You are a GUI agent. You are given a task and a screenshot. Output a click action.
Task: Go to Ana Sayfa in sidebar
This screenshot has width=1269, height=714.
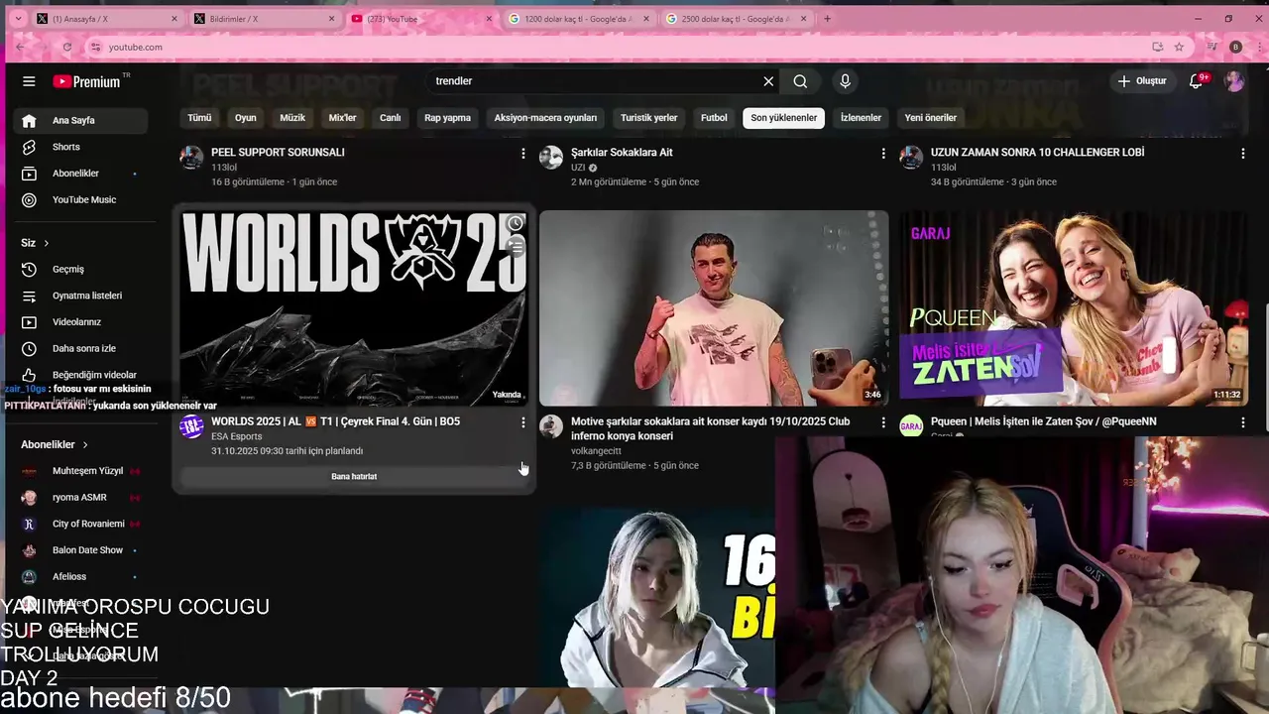tap(80, 121)
